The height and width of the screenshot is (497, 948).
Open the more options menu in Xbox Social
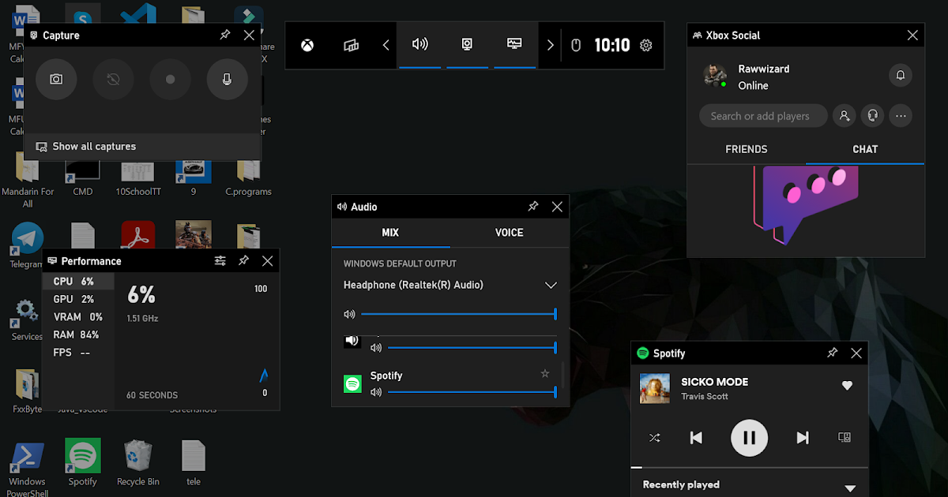coord(900,115)
